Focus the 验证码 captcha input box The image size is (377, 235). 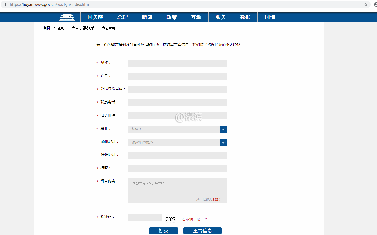[x=145, y=217]
